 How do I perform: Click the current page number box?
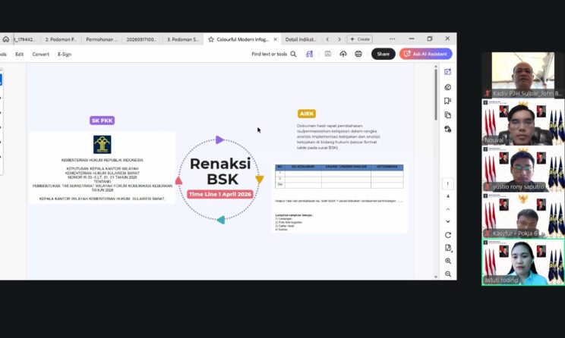[448, 183]
